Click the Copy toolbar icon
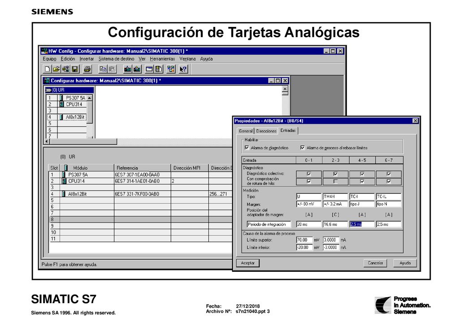Image resolution: width=459 pixels, height=318 pixels. point(103,69)
